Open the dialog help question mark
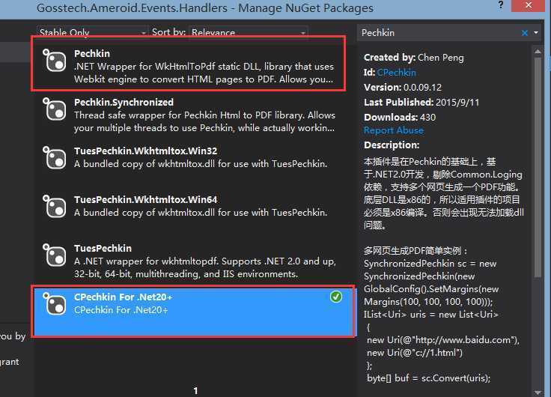The image size is (551, 397). (x=501, y=5)
